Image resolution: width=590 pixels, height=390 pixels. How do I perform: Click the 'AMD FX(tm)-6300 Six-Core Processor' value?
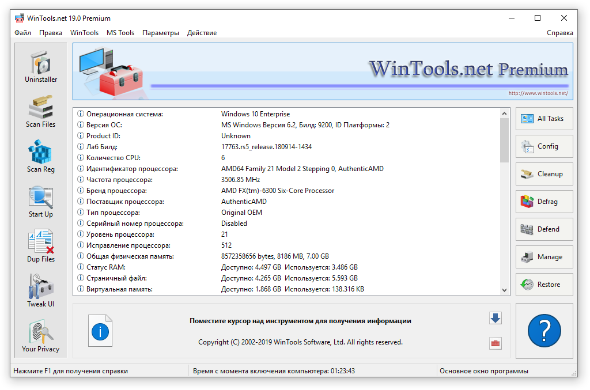pyautogui.click(x=278, y=191)
